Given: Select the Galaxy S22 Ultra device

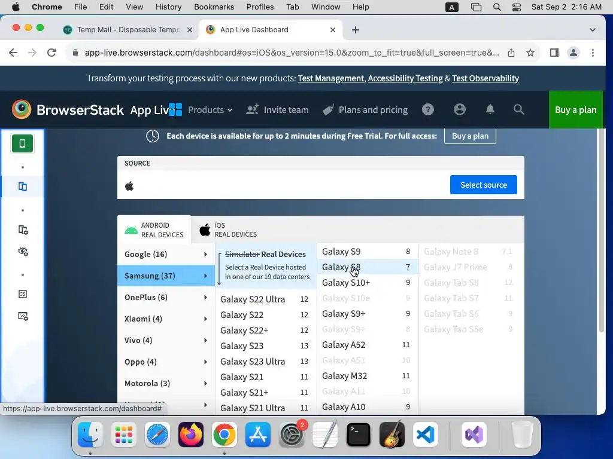Looking at the screenshot, I should pos(265,299).
